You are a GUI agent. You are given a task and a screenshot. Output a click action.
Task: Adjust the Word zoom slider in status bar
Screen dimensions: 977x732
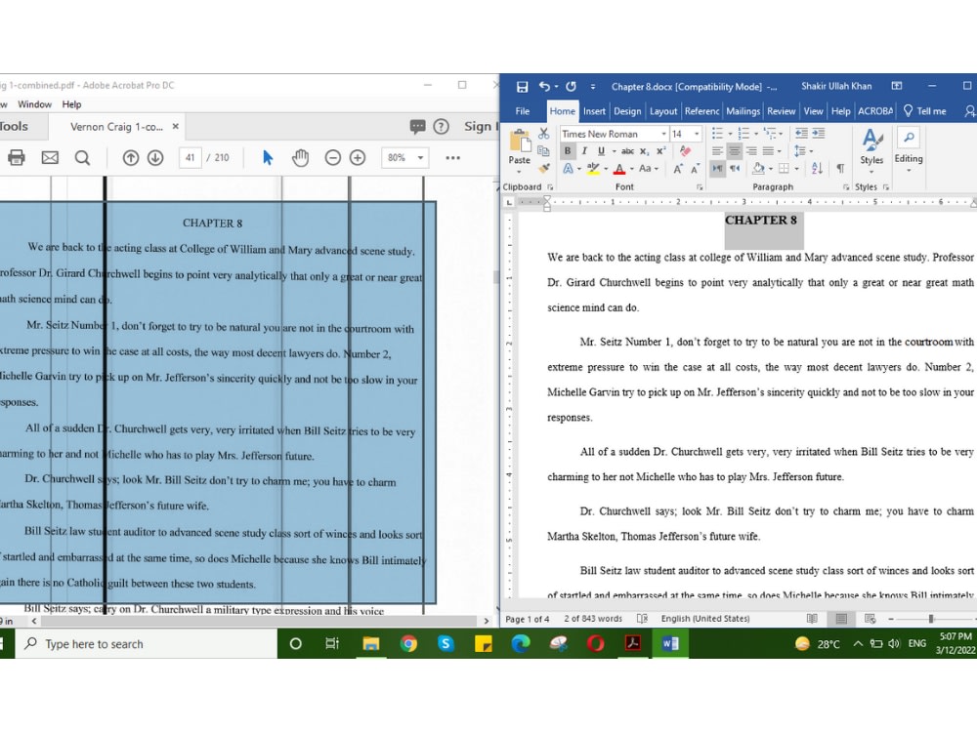coord(931,619)
